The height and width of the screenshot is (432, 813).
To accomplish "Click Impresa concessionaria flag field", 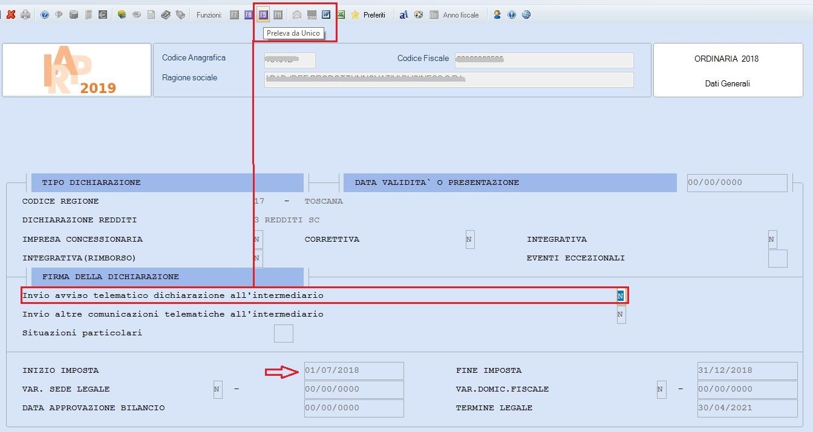I will (257, 239).
